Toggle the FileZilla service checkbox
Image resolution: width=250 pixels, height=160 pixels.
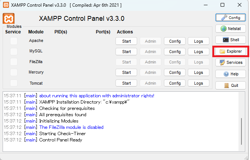click(14, 62)
